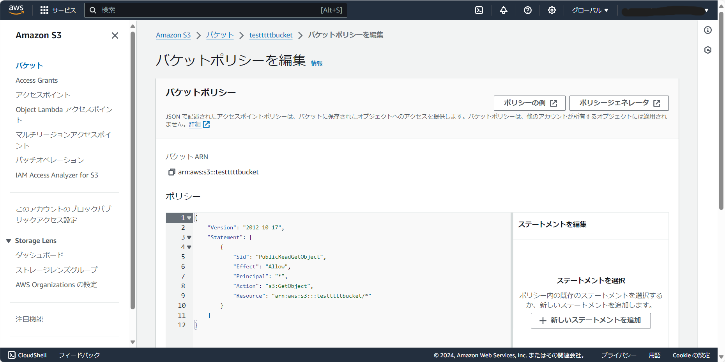The width and height of the screenshot is (725, 362).
Task: Open バケット in the side navigation
Action: pyautogui.click(x=29, y=66)
